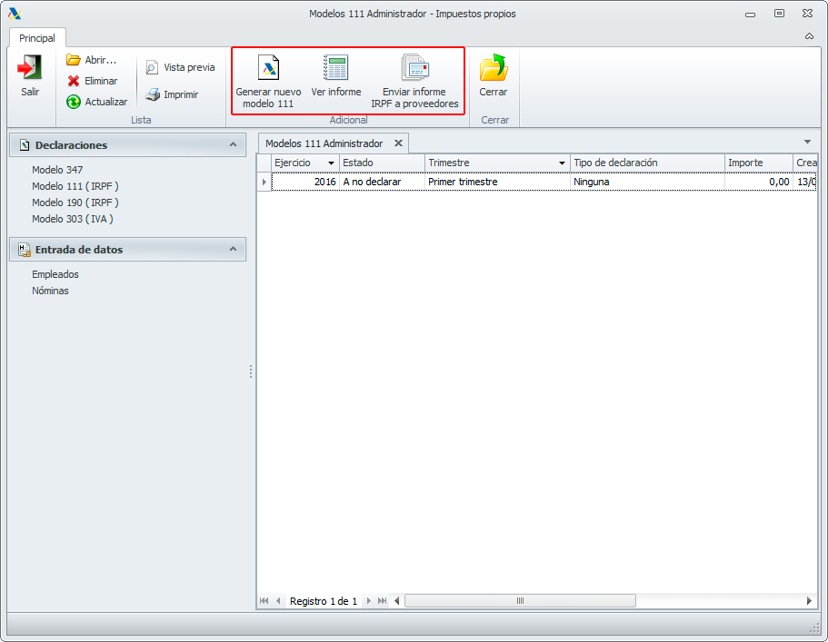Click the horizontal scrollbar left arrow
Screen dimensions: 828x642
tap(397, 601)
